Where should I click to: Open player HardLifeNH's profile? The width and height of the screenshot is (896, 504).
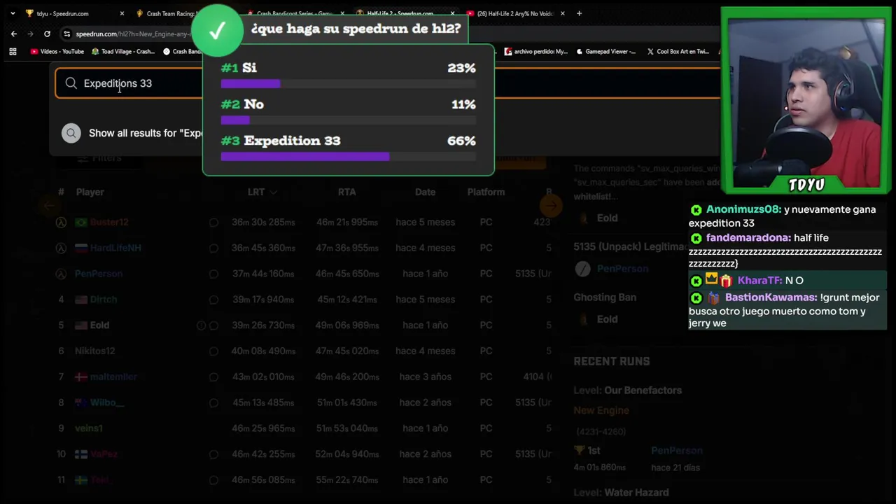pyautogui.click(x=115, y=248)
